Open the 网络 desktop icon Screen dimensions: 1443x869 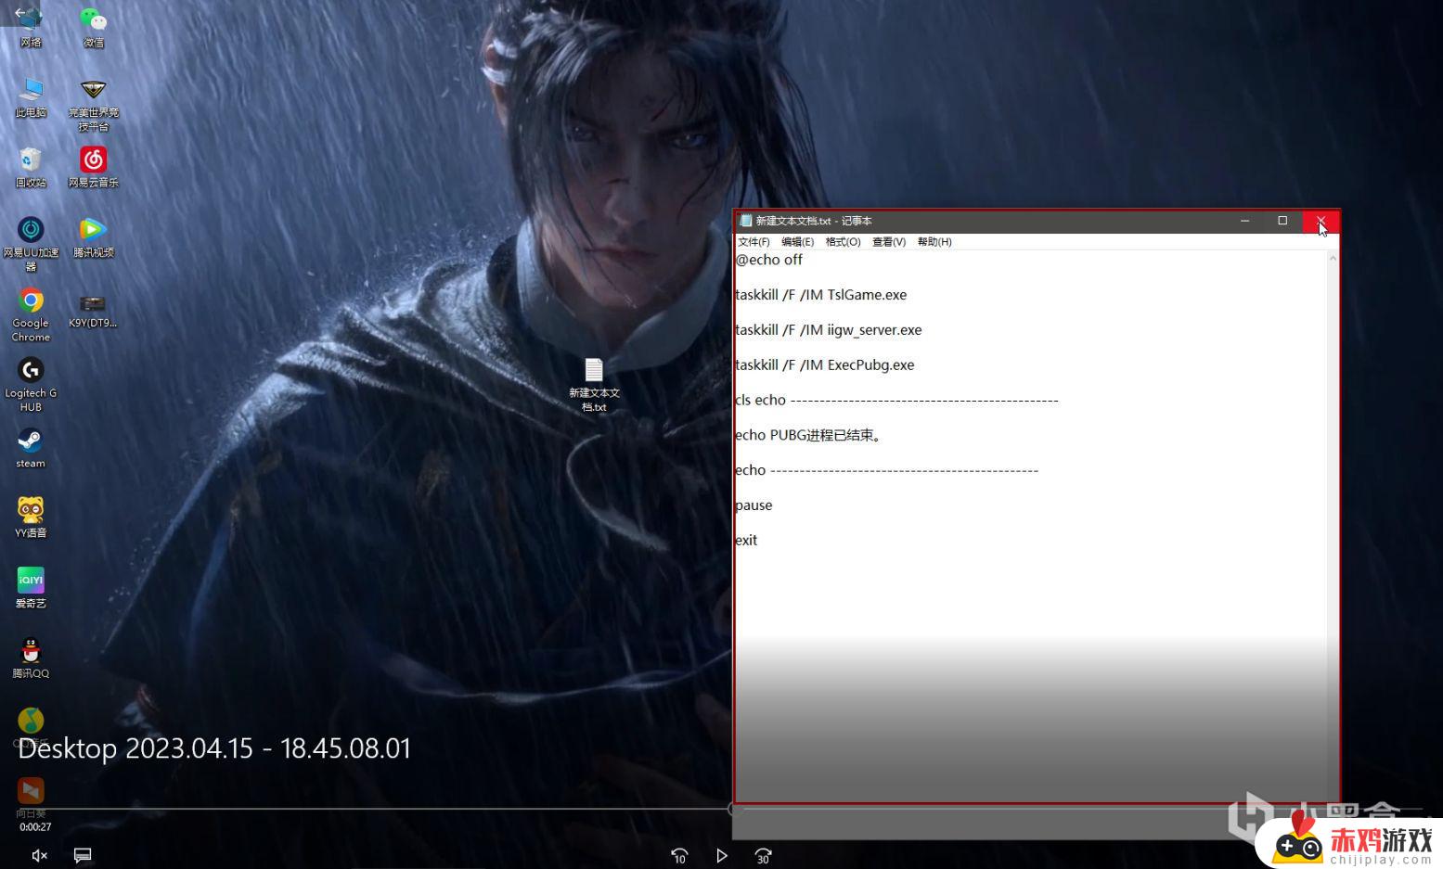31,26
